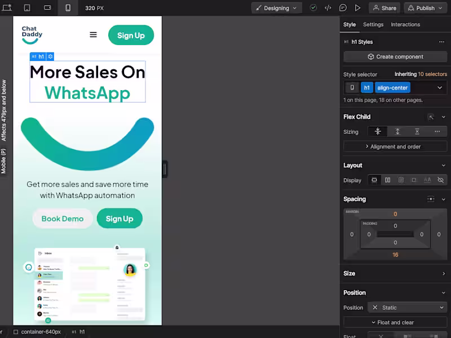451x338 pixels.
Task: Set display to inline text
Action: (427, 180)
